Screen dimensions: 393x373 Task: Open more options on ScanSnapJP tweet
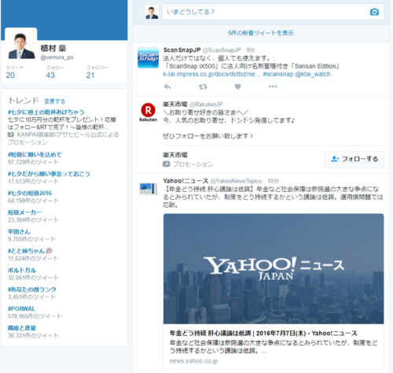[273, 87]
